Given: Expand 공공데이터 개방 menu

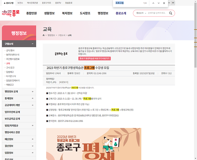Looking at the screenshot, I should point(32,105).
